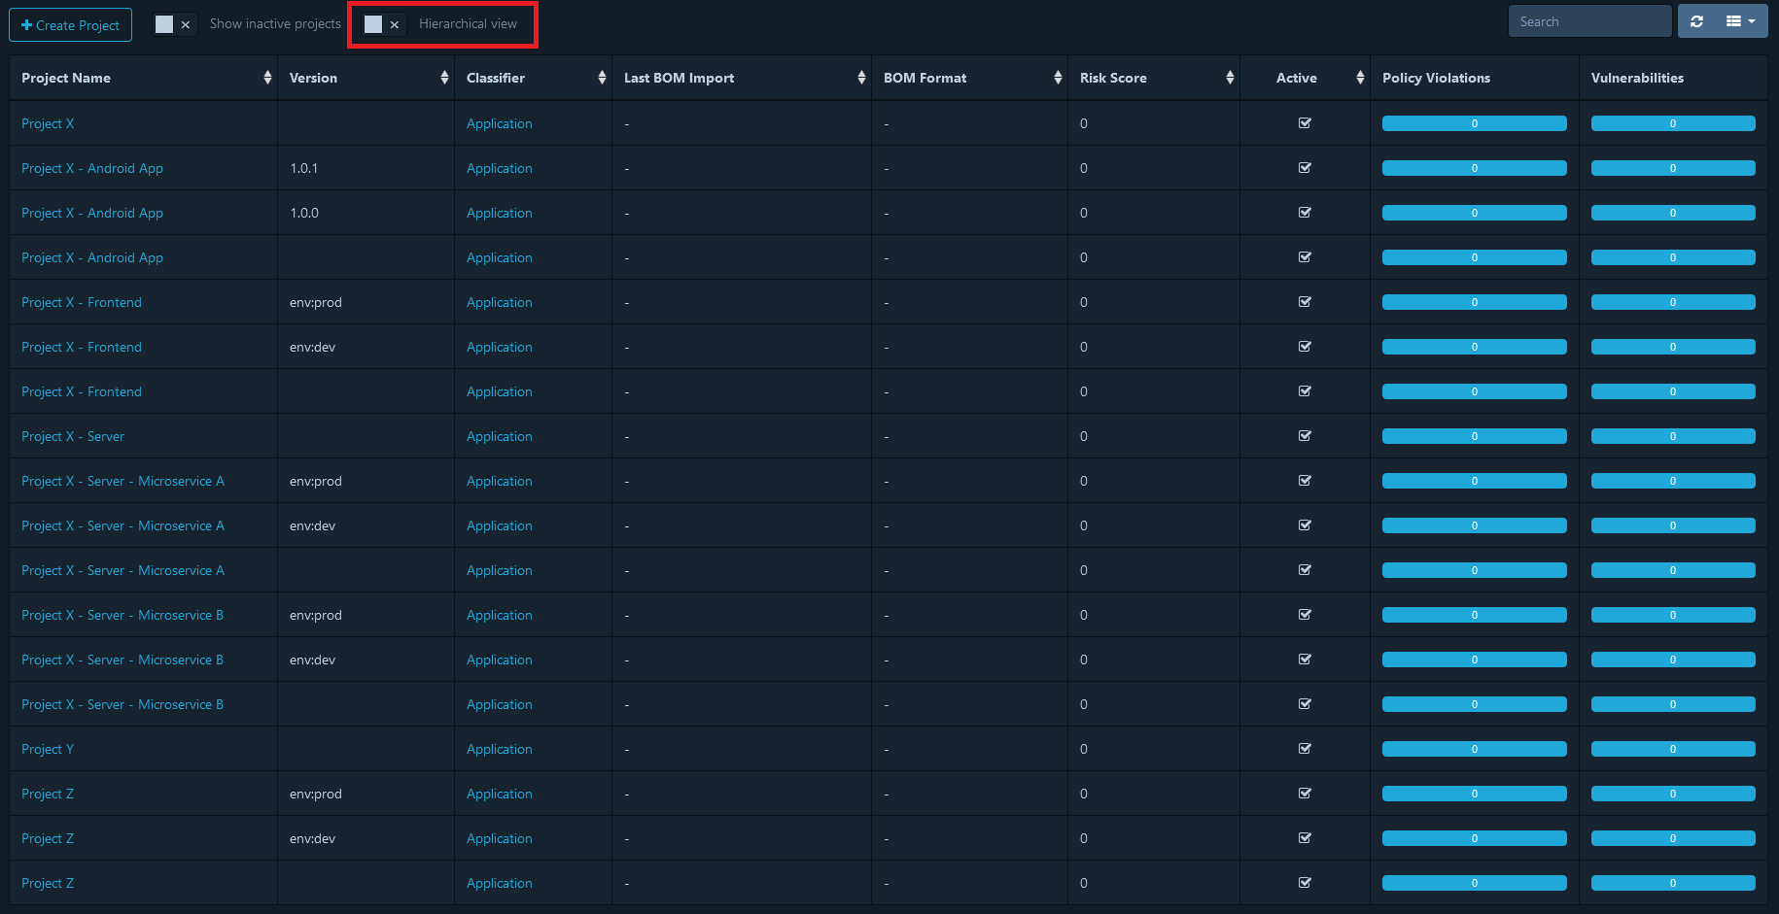Open the columns list dropdown button
The height and width of the screenshot is (914, 1779).
1741,21
